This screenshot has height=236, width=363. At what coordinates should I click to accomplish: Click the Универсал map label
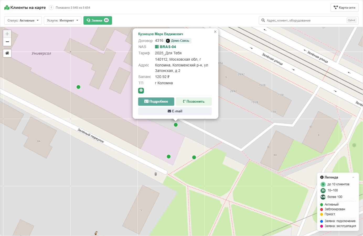41,53
